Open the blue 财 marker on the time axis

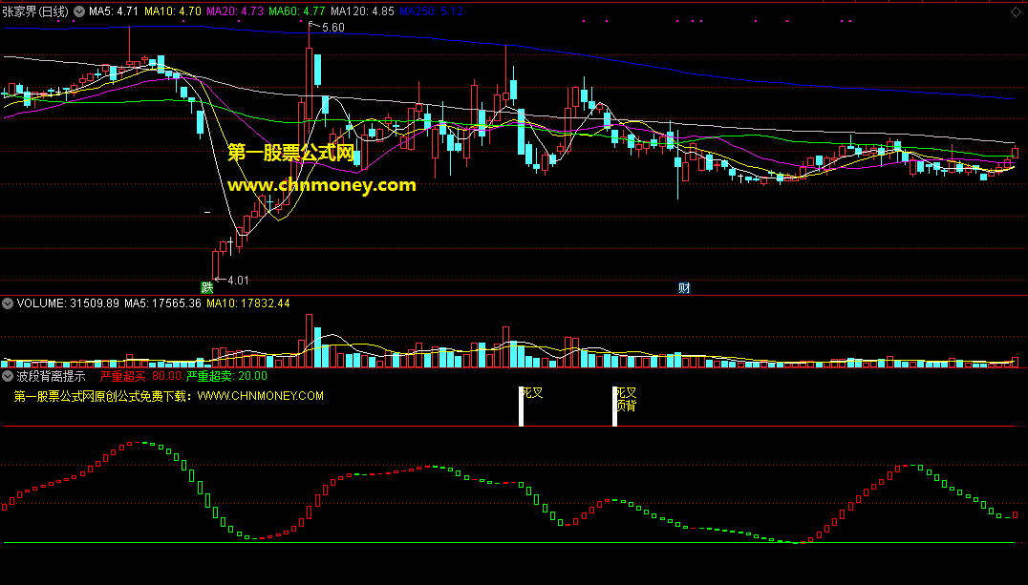click(684, 287)
